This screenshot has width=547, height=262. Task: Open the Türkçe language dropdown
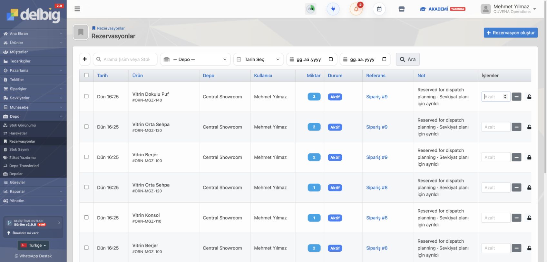coord(34,245)
